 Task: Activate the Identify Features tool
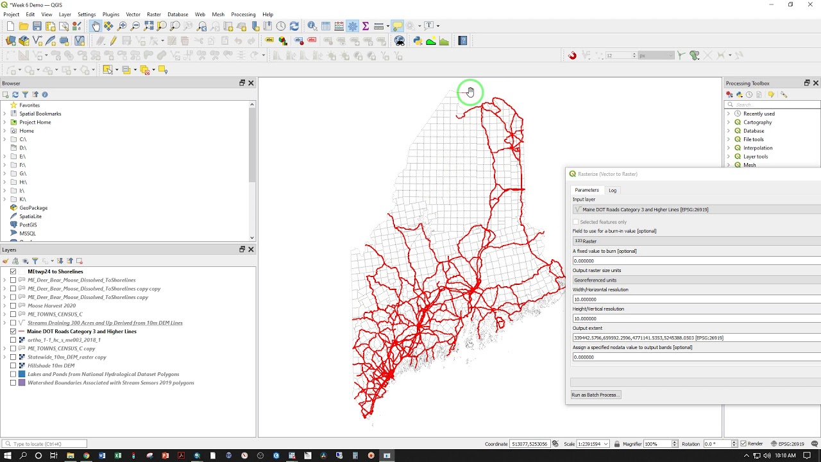(312, 26)
